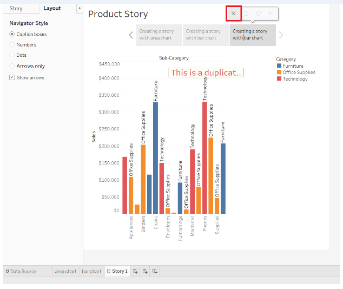Viewport: 343px width, 289px height.
Task: Go to previous story point with left arrow
Action: [131, 35]
